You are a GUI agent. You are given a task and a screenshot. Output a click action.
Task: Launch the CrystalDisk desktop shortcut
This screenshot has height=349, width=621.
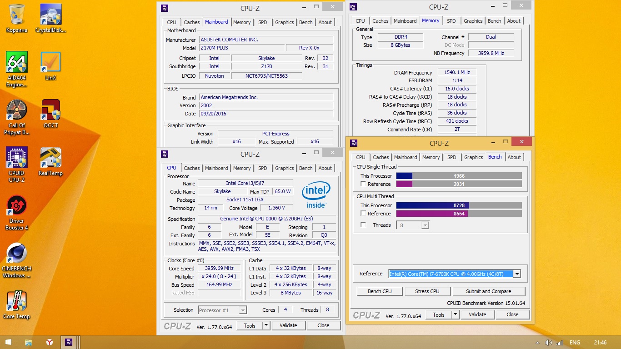(x=51, y=19)
